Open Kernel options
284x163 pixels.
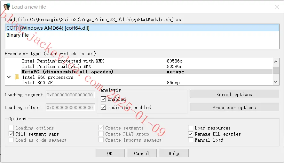click(234, 94)
